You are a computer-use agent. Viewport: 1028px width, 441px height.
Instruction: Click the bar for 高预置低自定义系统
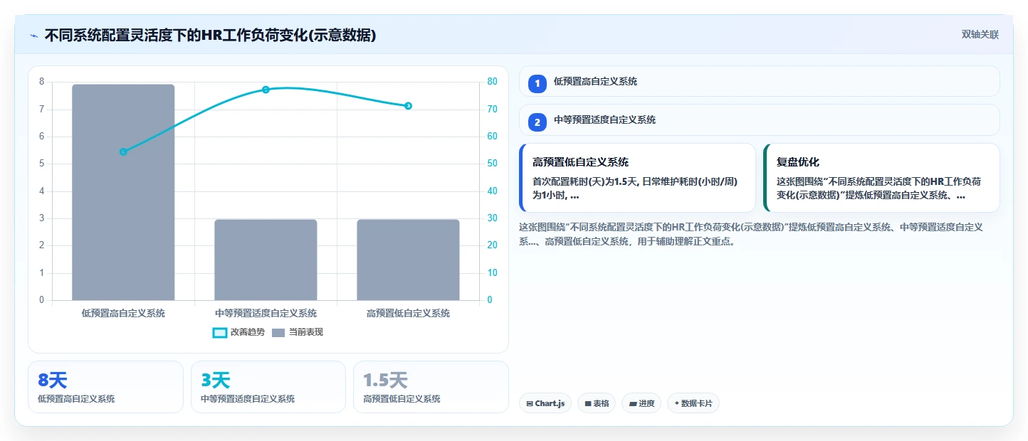(408, 260)
